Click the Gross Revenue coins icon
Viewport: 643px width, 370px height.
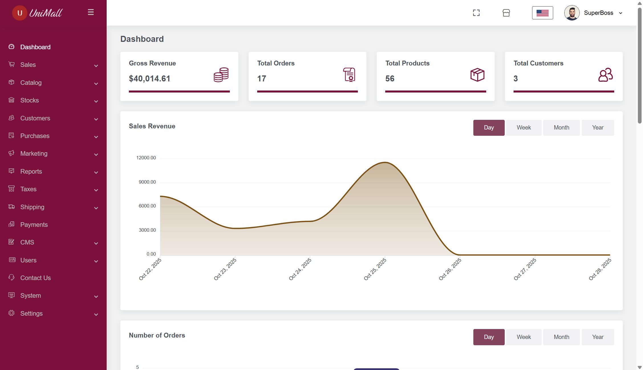click(x=221, y=75)
